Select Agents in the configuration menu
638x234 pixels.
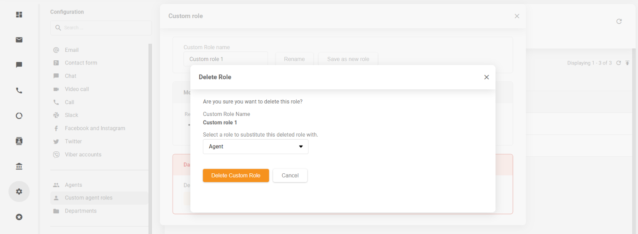point(73,185)
